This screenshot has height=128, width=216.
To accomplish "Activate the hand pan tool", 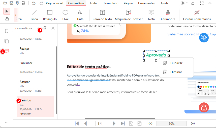I will (7, 19).
